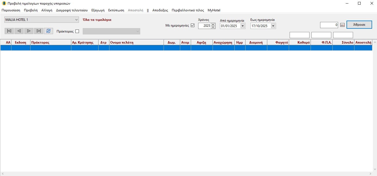Click the numeric field showing 0
Viewport: 377px width, 176px height.
pyautogui.click(x=329, y=25)
